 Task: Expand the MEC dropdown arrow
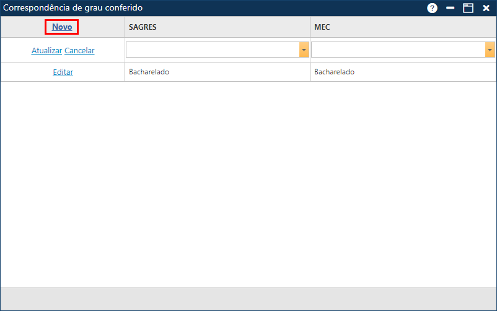490,50
